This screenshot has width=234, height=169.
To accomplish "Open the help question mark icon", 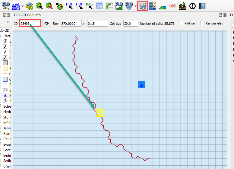I will 202,6.
